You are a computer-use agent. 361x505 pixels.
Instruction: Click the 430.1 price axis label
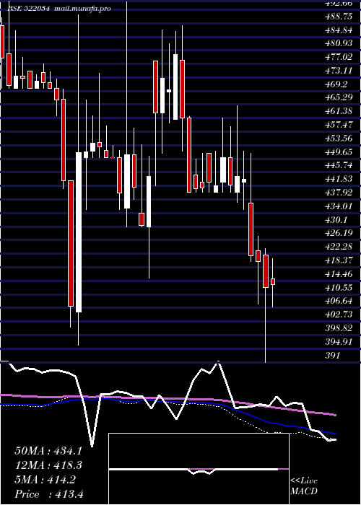tap(336, 219)
